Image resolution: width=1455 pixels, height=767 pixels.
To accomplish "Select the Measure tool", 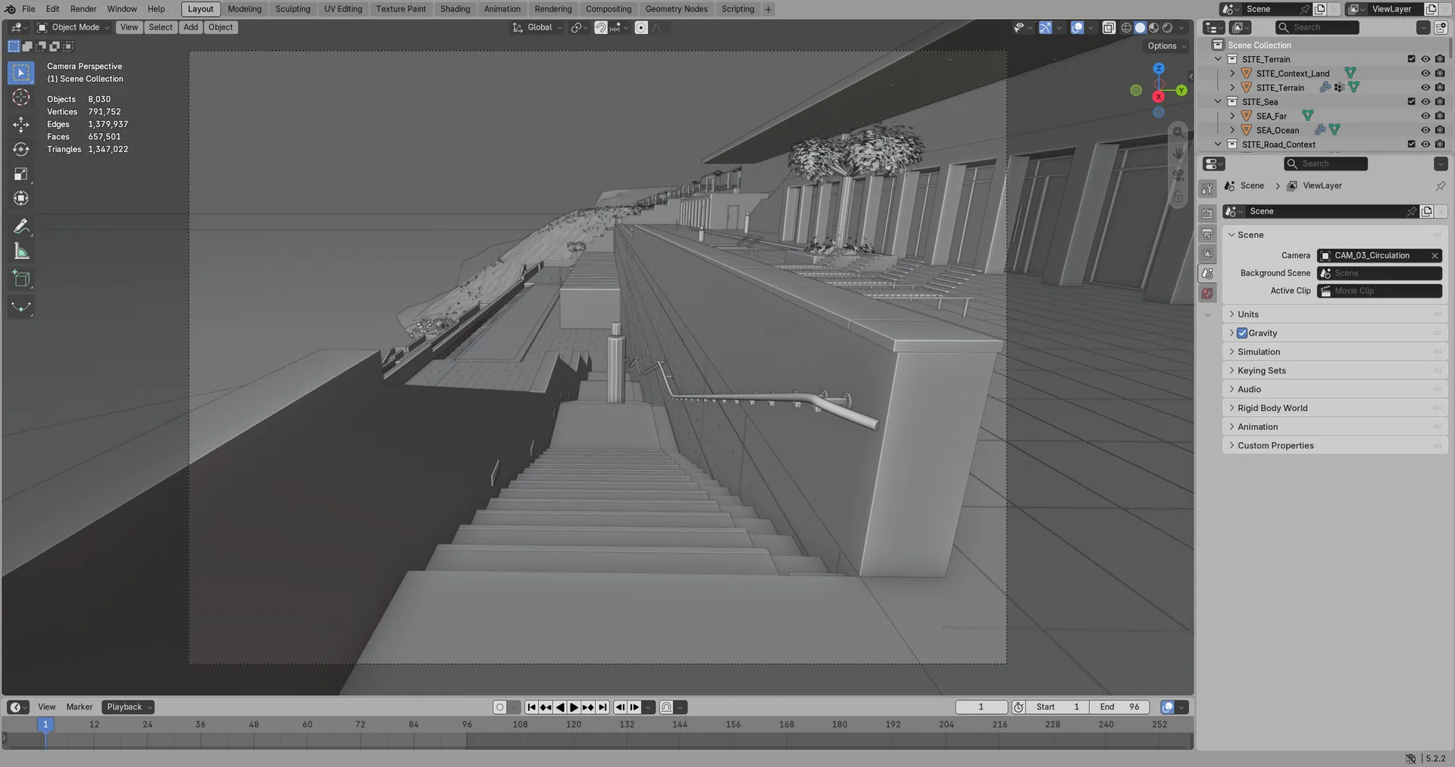I will click(21, 251).
